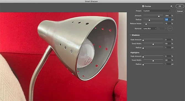Viewport: 185px width, 101px height.
Task: Open the Remove Lens Blur dropdown
Action: [150, 29]
